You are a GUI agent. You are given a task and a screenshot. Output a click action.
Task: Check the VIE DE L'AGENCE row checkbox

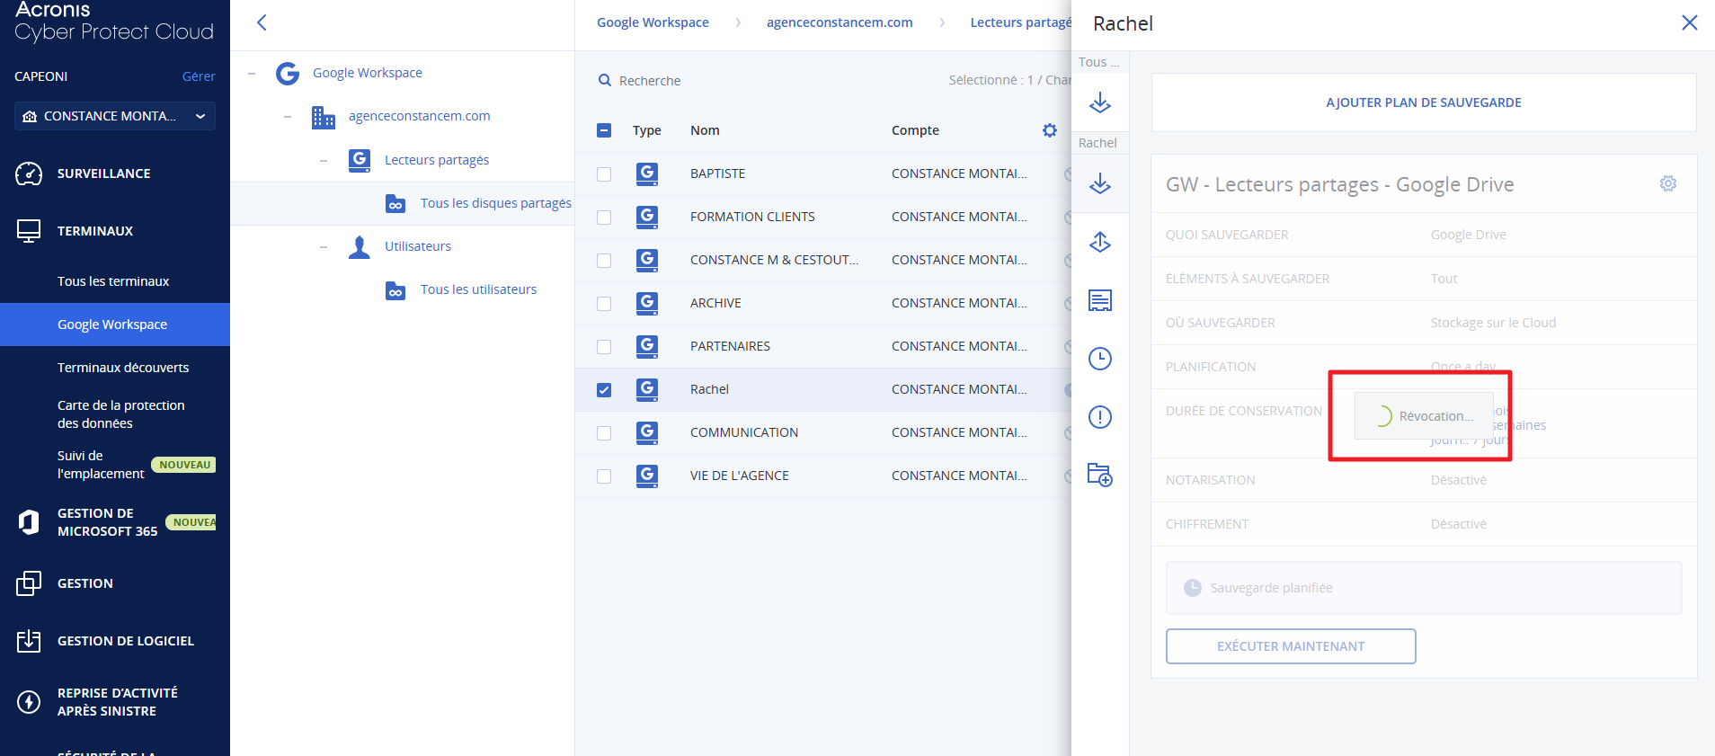click(604, 476)
